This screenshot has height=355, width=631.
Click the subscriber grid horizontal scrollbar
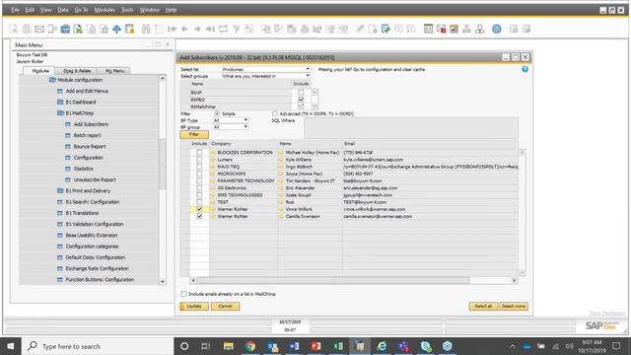tap(333, 280)
